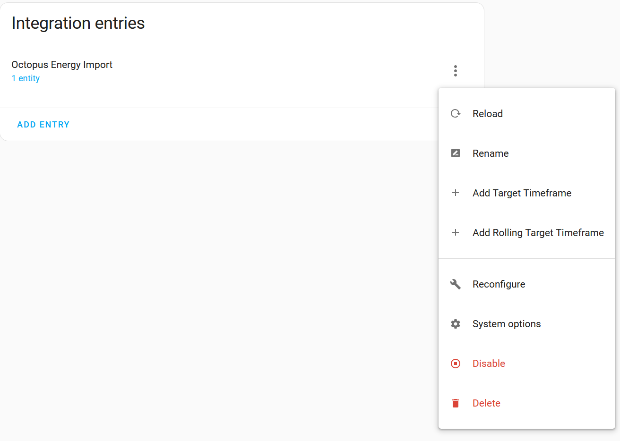Click the System options gear icon

tap(456, 324)
